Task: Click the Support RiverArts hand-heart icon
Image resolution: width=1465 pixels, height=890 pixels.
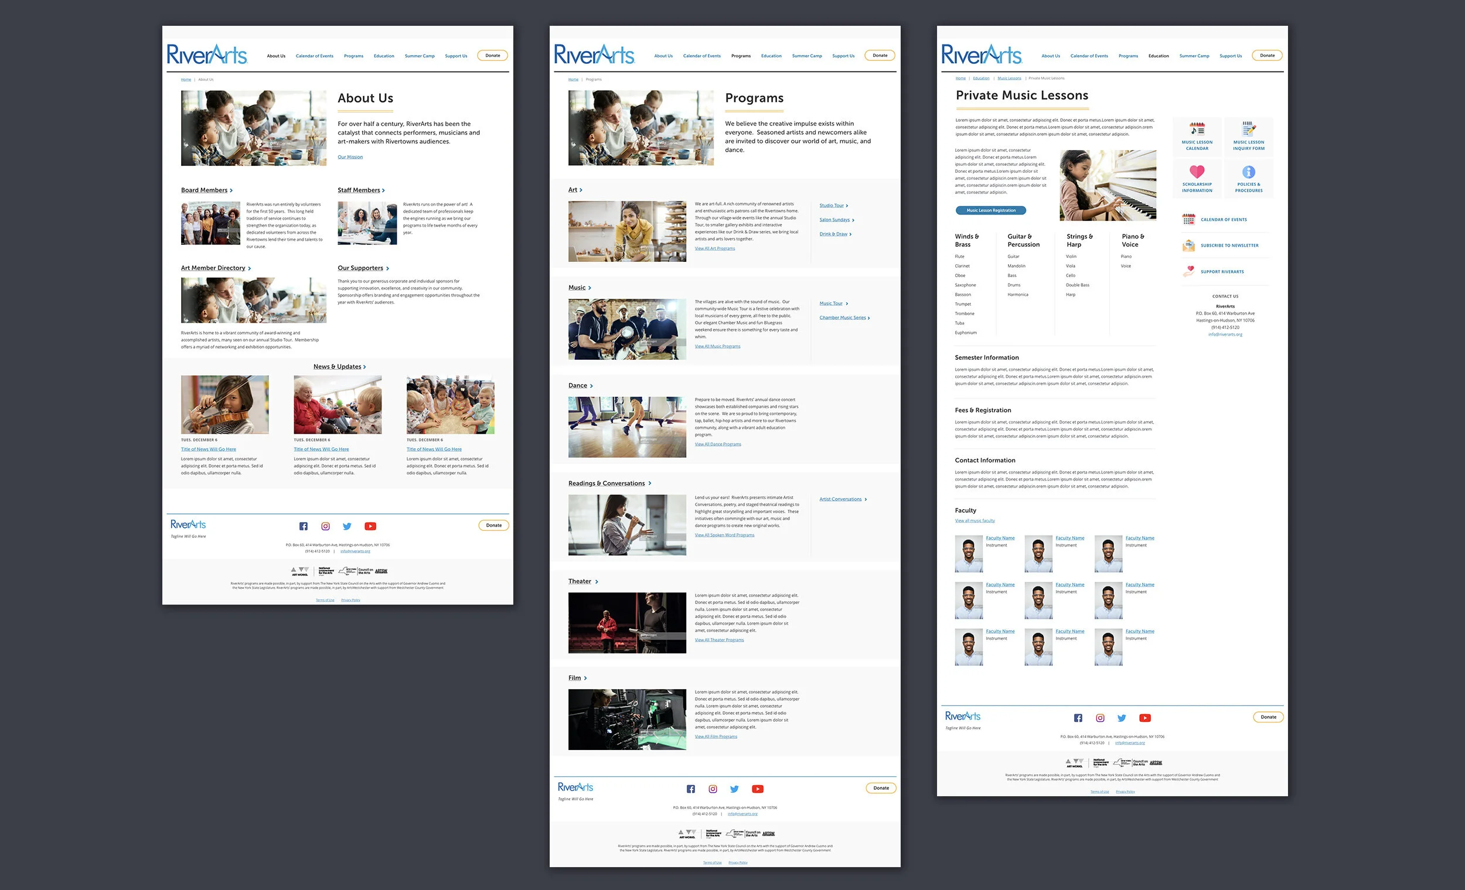Action: pos(1188,271)
